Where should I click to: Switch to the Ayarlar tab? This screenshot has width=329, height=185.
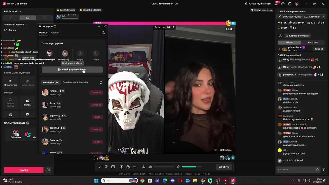coord(55,33)
